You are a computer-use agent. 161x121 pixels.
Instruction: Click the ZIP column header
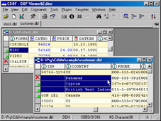53,66
